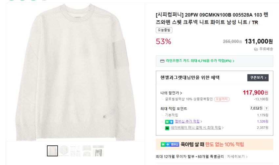
Task: Select the second product thumbnail
Action: click(x=65, y=151)
